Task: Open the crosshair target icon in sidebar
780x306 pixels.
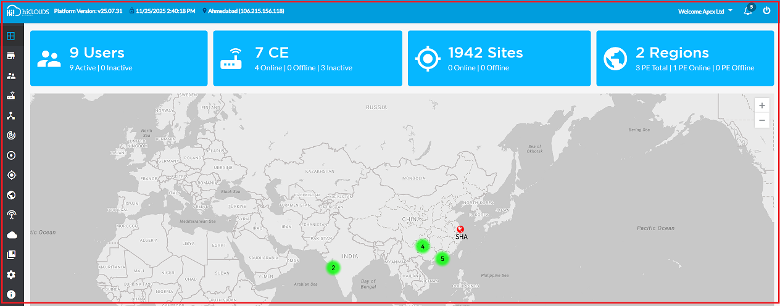Action: [x=11, y=175]
